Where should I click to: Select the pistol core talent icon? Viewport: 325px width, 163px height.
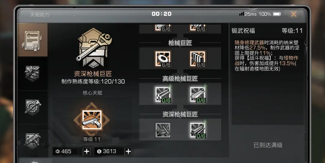pyautogui.click(x=92, y=120)
